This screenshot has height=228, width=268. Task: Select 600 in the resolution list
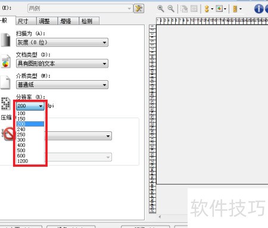click(x=30, y=156)
